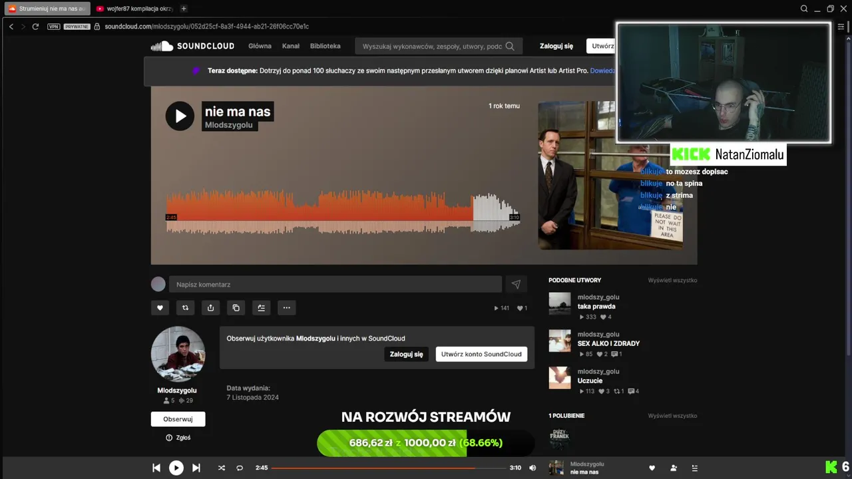Open the play queue in the bottom player

(x=694, y=468)
